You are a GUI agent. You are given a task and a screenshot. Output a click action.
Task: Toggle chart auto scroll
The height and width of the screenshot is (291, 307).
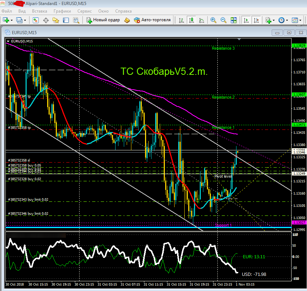[246, 20]
